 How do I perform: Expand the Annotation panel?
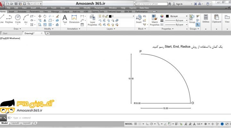[74, 29]
